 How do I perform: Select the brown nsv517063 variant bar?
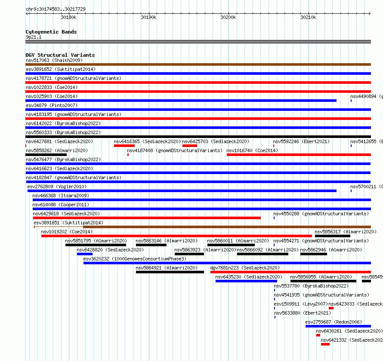[x=198, y=64]
